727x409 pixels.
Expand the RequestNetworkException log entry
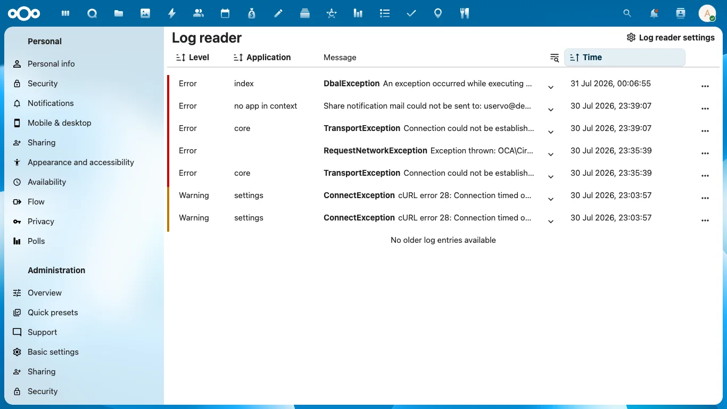click(551, 154)
